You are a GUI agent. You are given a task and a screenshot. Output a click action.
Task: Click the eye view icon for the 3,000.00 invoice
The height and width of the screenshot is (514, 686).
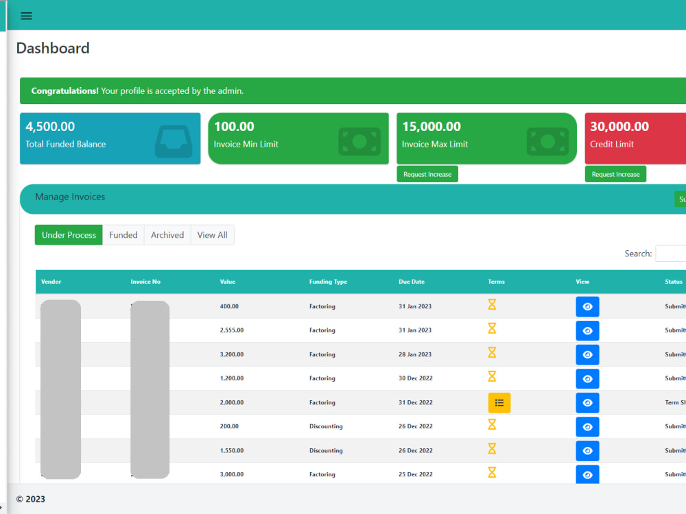click(587, 474)
